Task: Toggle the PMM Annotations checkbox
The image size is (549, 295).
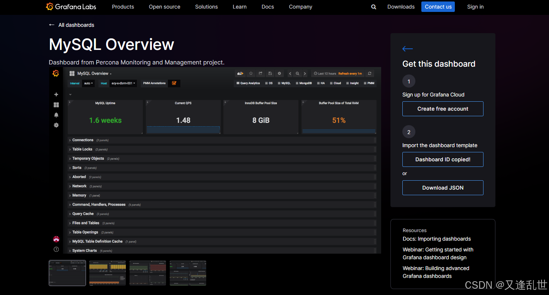Action: (x=174, y=83)
